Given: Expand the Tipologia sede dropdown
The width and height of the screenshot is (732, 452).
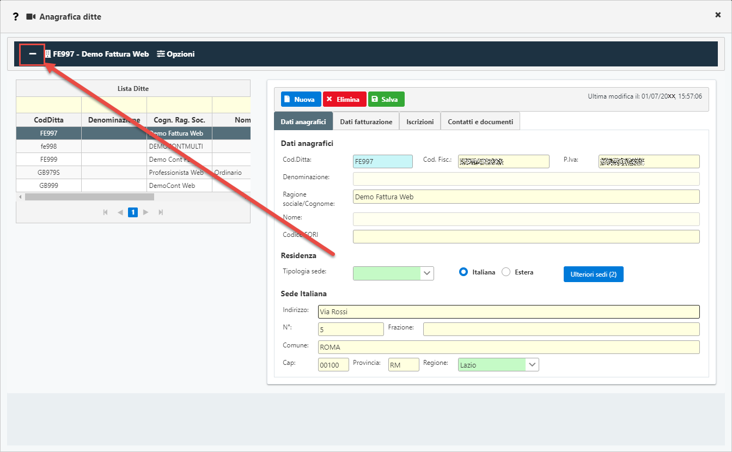Looking at the screenshot, I should pos(427,273).
